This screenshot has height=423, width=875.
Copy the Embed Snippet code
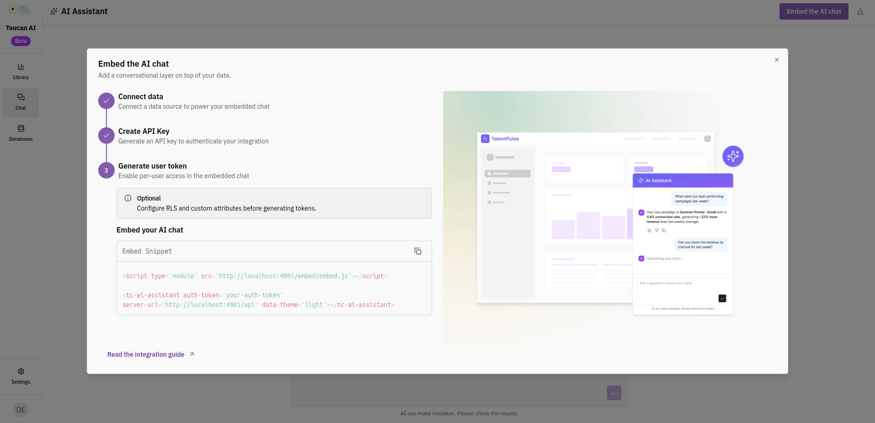[x=418, y=251]
